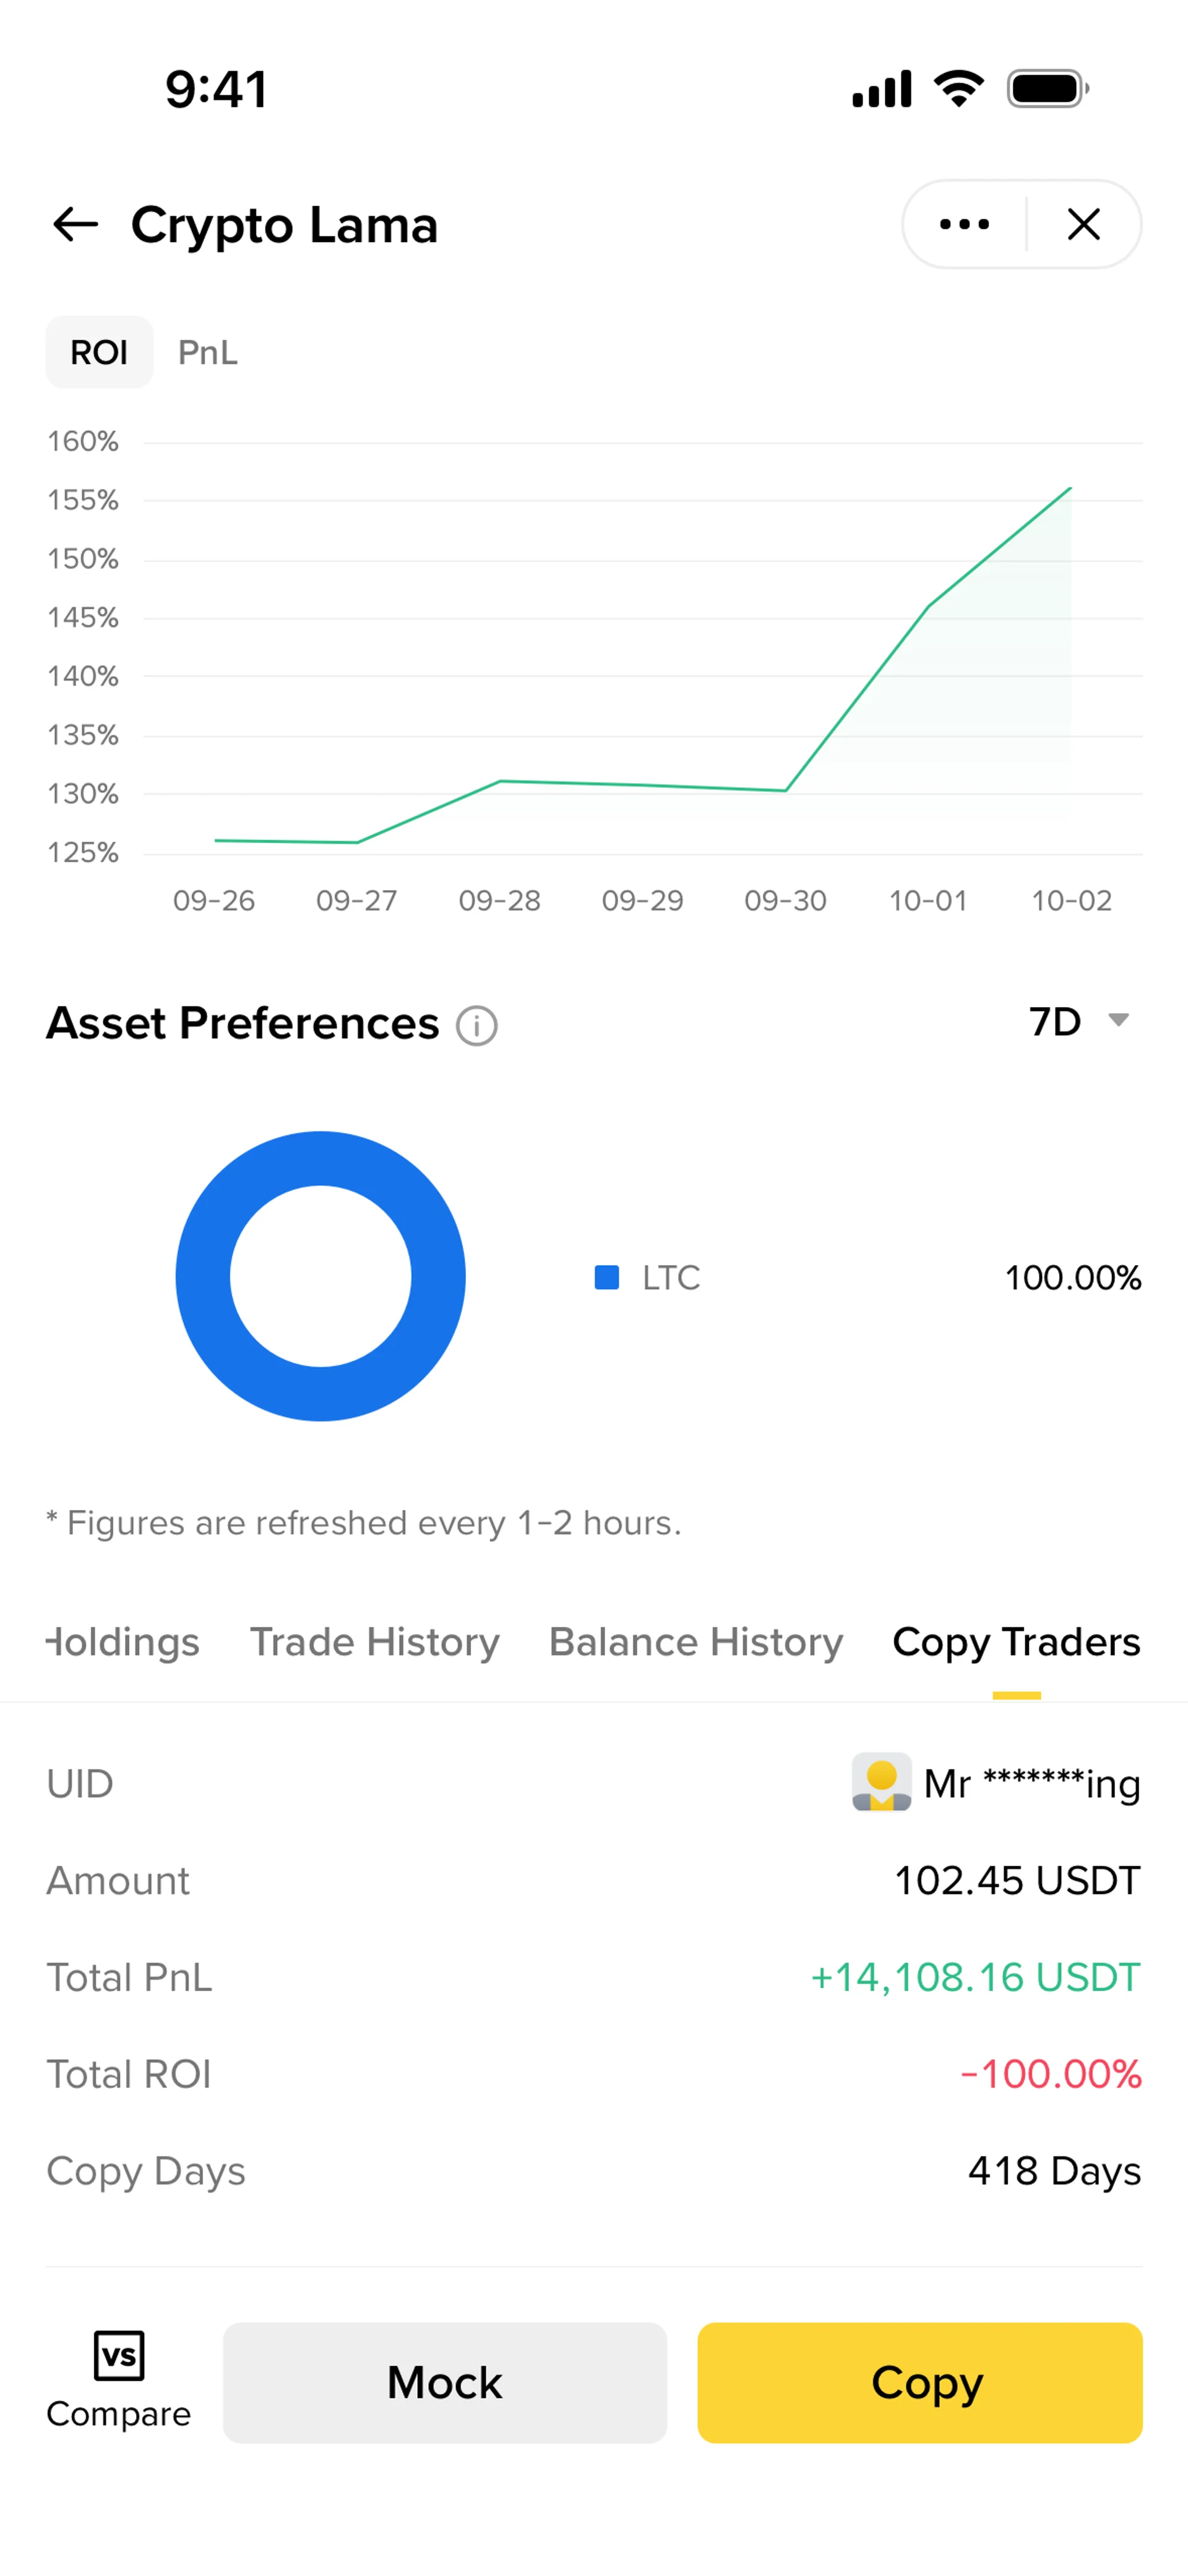Image resolution: width=1188 pixels, height=2576 pixels.
Task: Tap the Compare VS icon
Action: point(119,2355)
